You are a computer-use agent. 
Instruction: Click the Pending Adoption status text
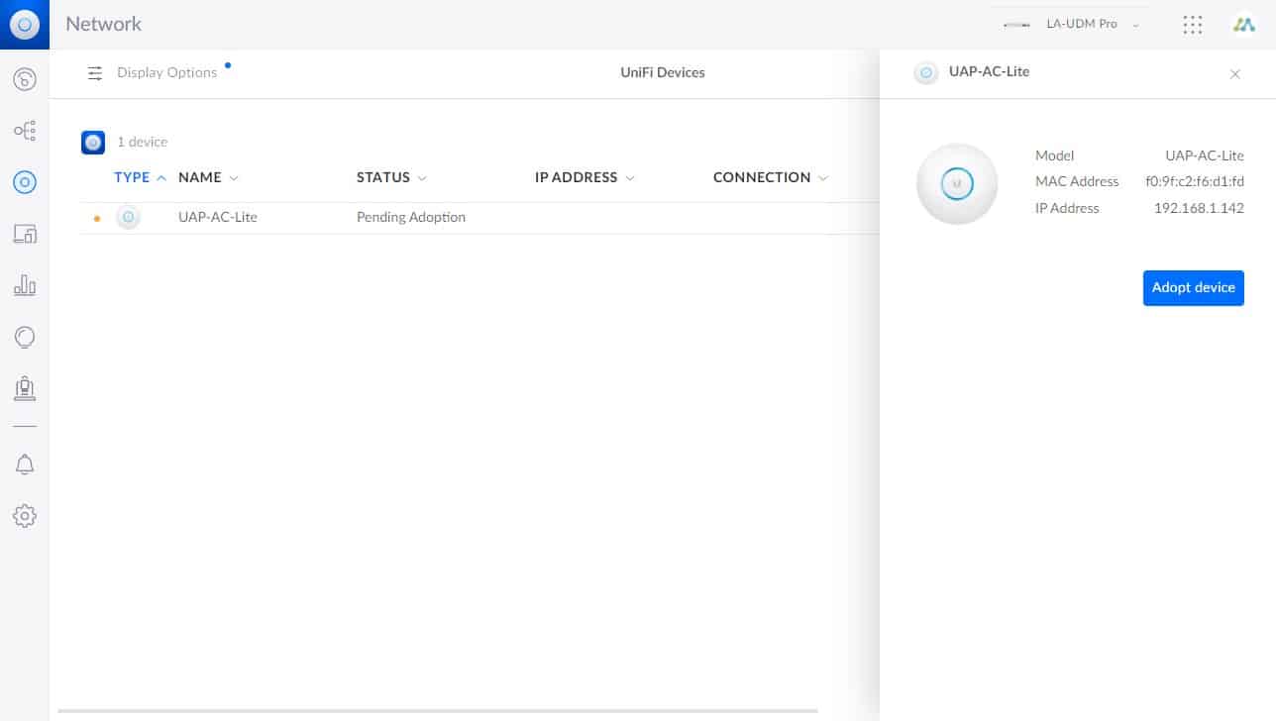411,217
